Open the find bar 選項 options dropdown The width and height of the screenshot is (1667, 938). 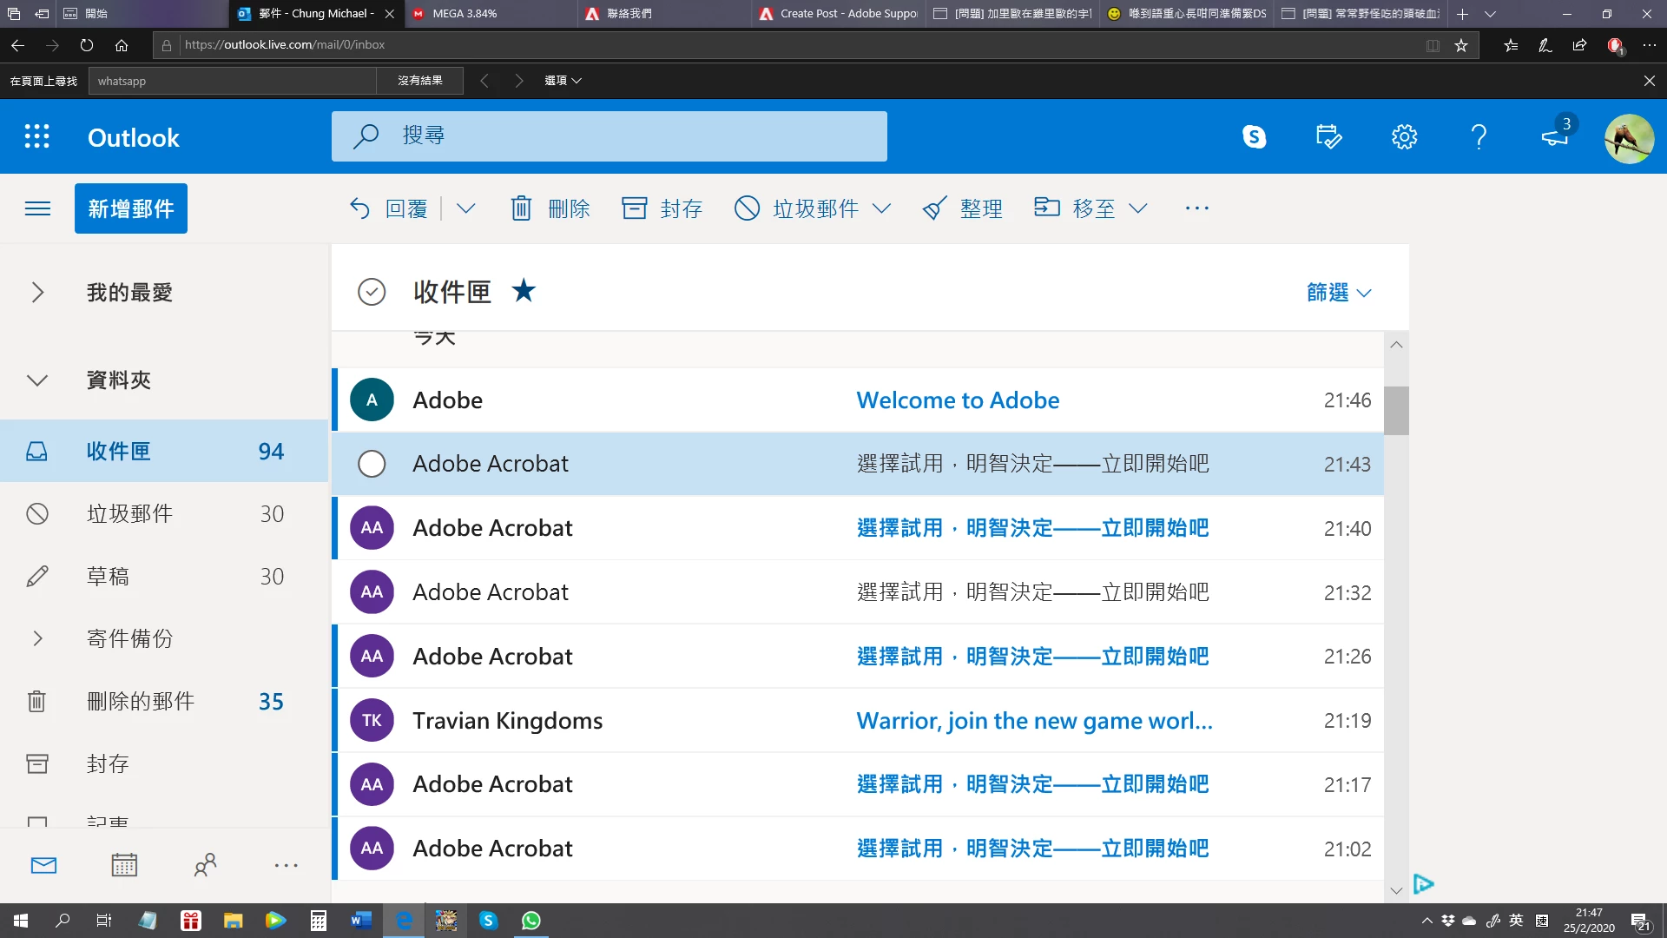(x=563, y=81)
